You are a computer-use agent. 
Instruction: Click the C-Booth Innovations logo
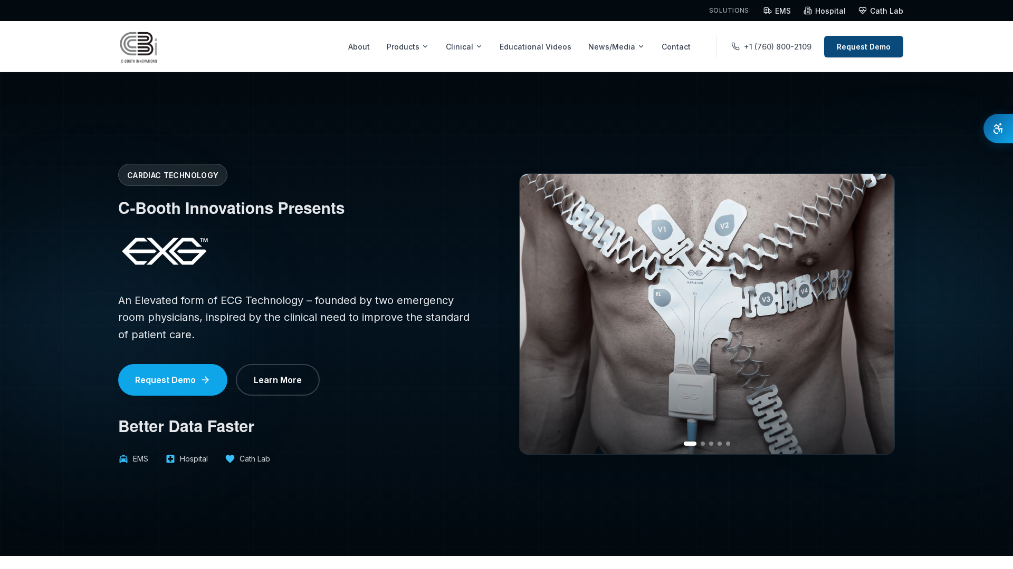138,47
